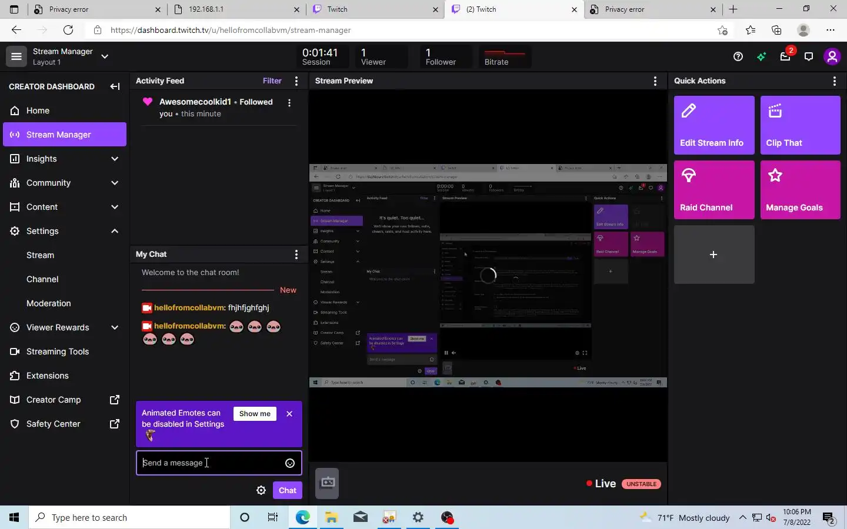This screenshot has width=847, height=529.
Task: Open Task View in the taskbar
Action: pyautogui.click(x=272, y=517)
